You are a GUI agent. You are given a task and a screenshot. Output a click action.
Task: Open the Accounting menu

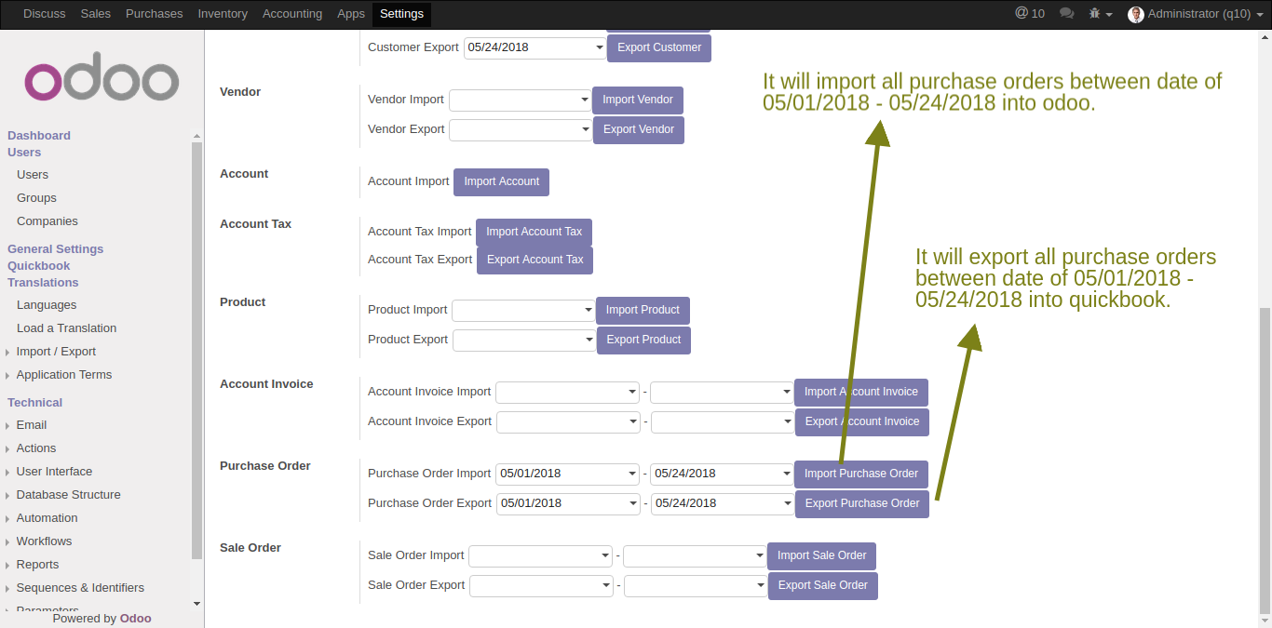click(292, 14)
